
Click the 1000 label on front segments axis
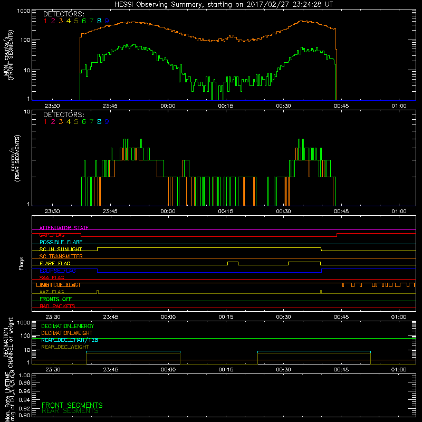pos(24,11)
